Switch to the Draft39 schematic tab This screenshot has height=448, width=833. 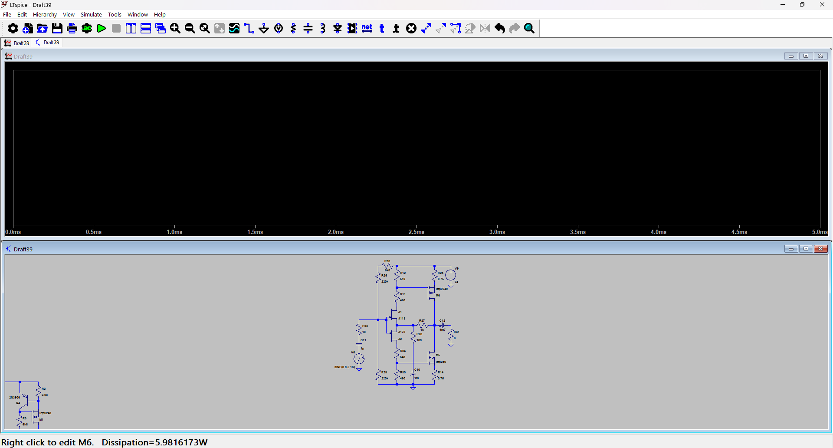point(47,43)
